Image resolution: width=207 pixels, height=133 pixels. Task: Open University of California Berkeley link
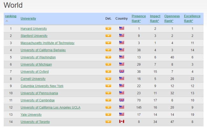point(43,50)
